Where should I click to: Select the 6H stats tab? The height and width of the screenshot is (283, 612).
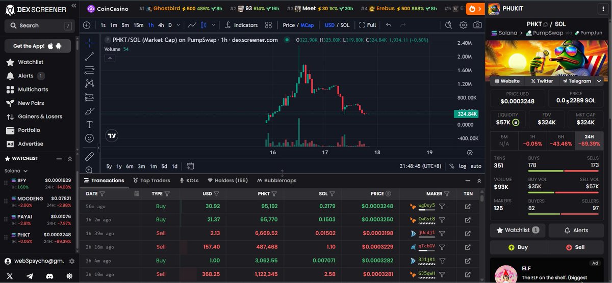coord(560,140)
